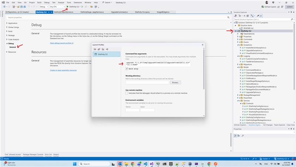Click Show All Files icon in Solution Explorer

tap(248, 16)
